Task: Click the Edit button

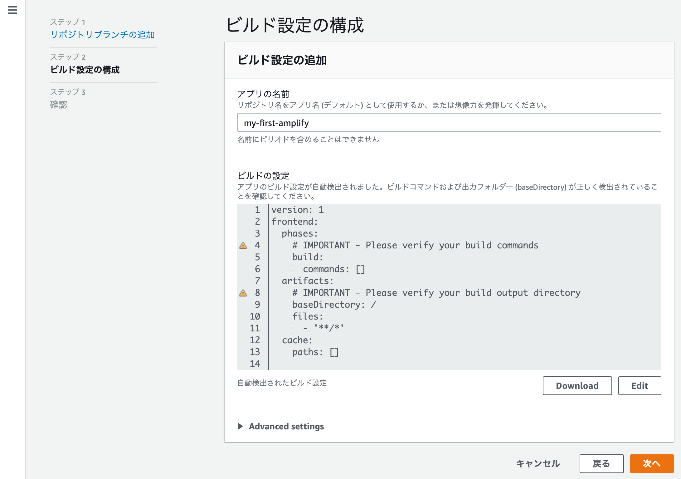Action: 639,385
